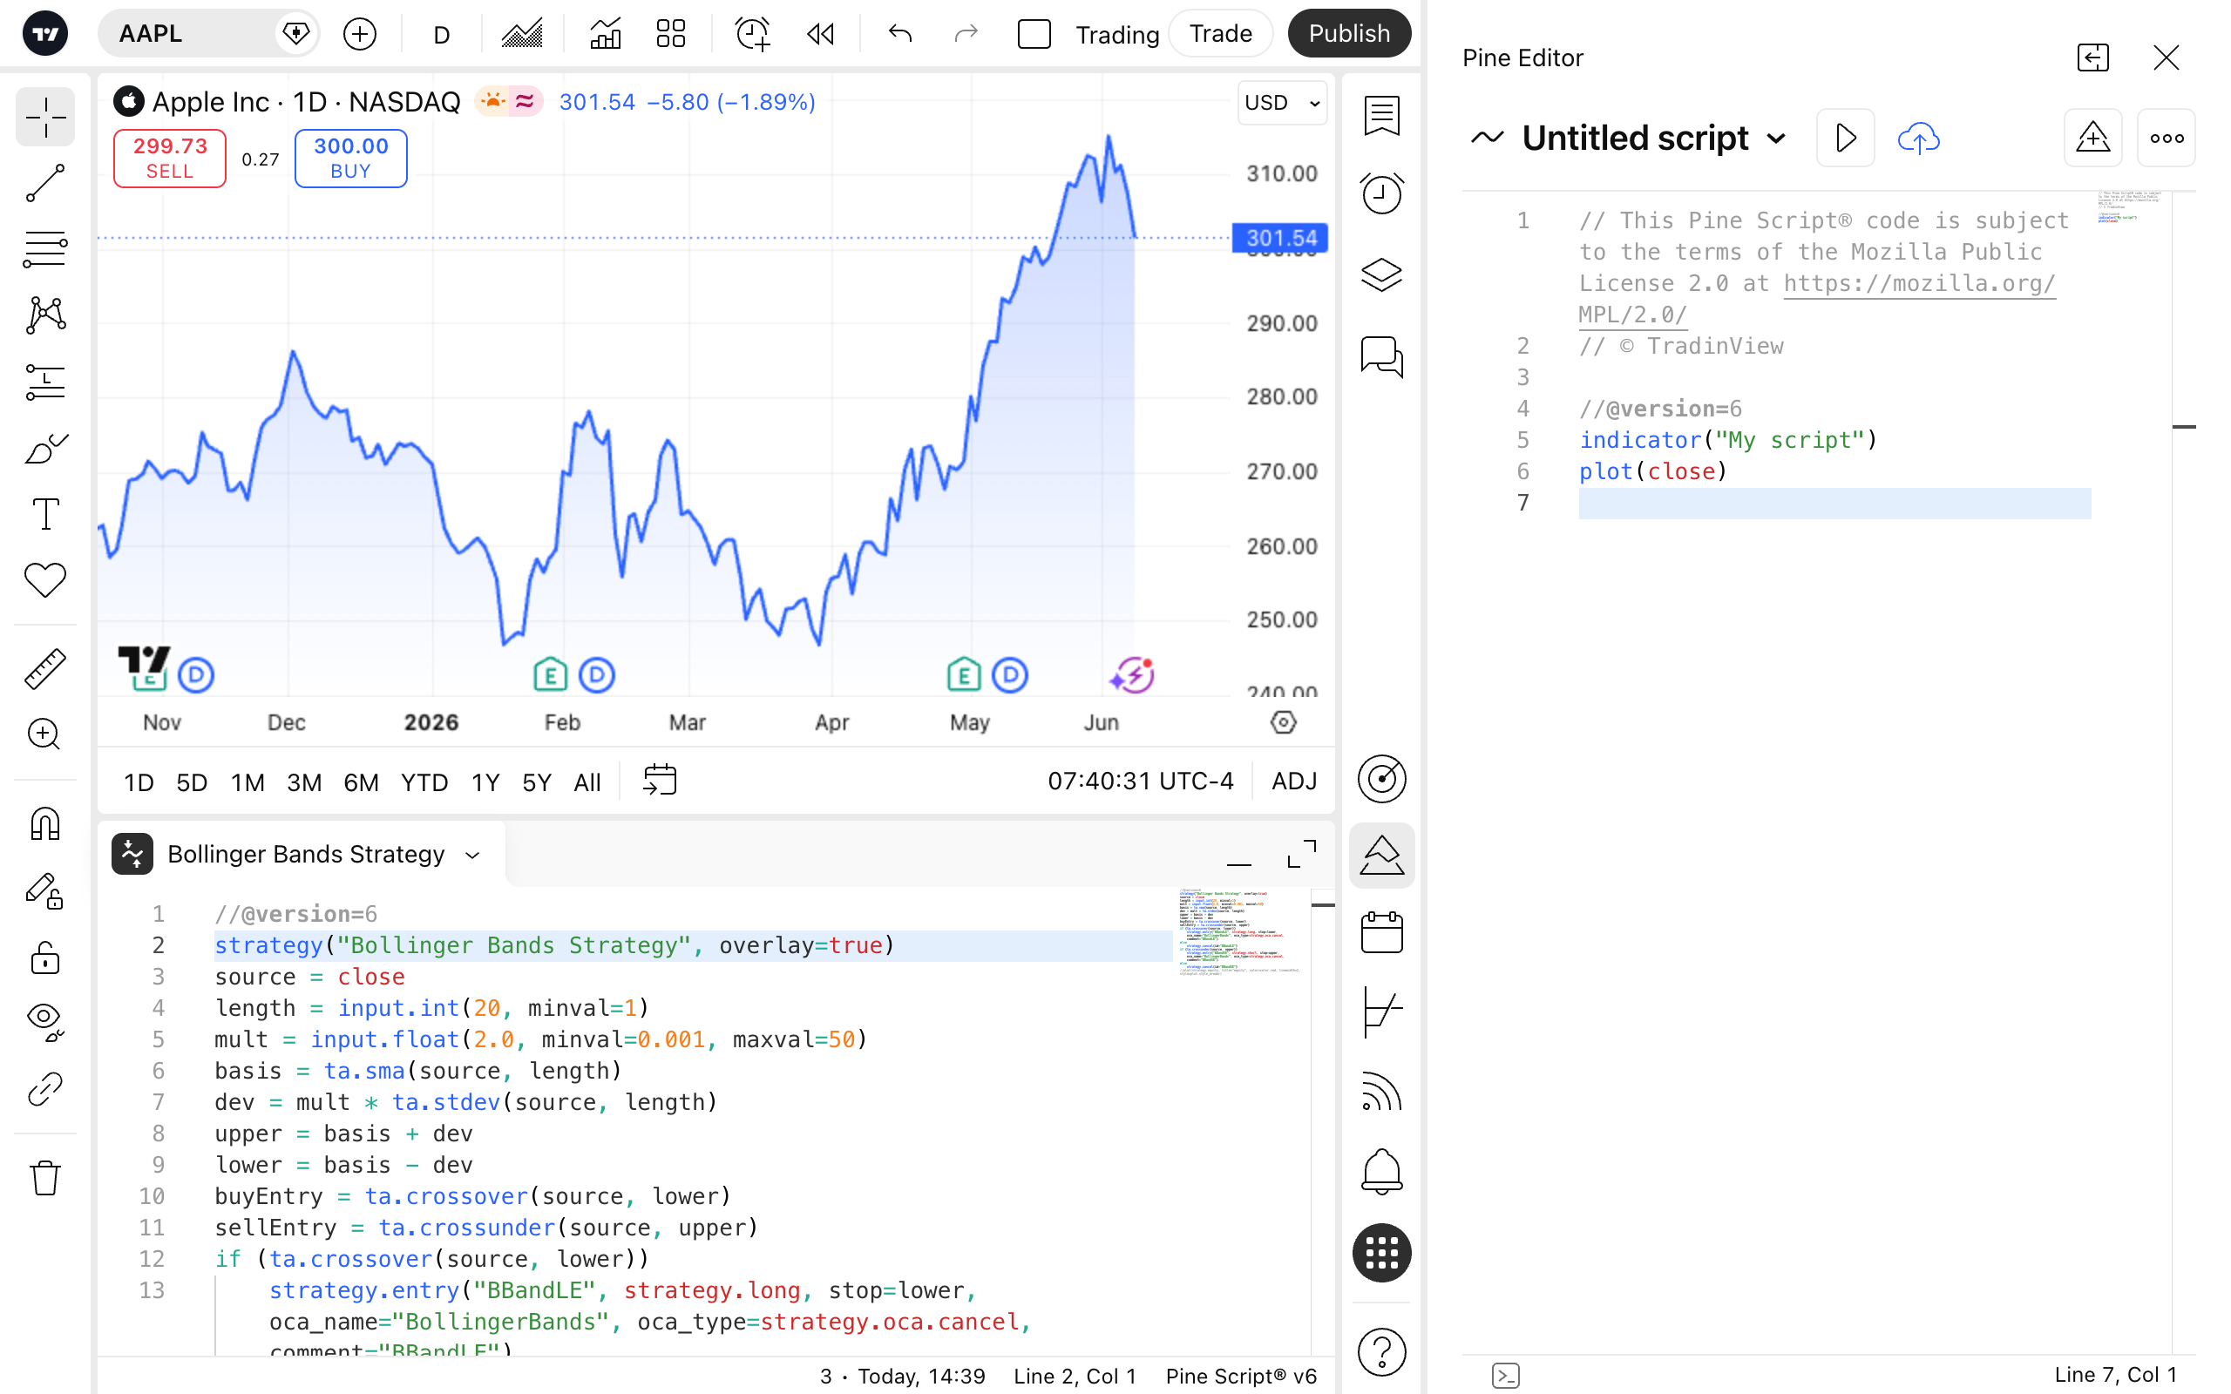
Task: Save script with the cloud upload icon
Action: coord(1917,139)
